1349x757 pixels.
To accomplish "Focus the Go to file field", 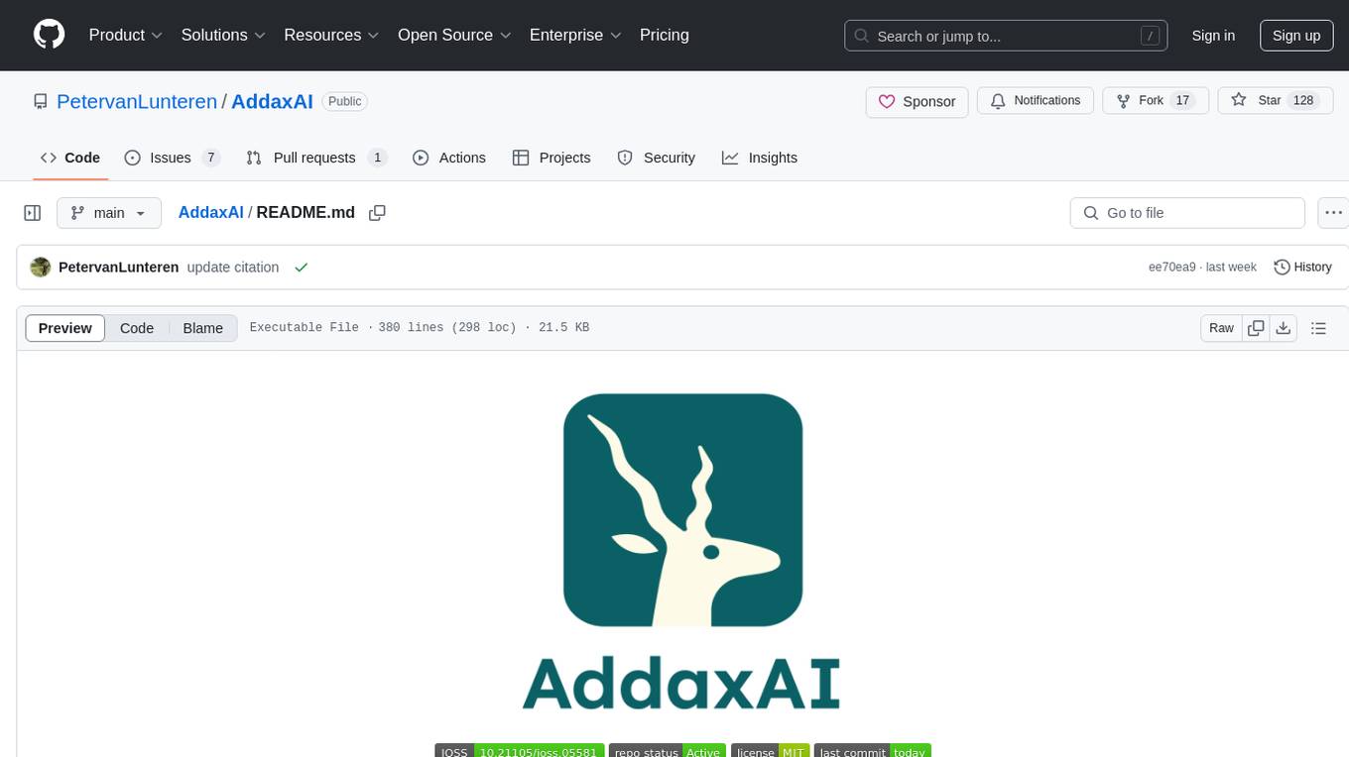I will pyautogui.click(x=1187, y=213).
